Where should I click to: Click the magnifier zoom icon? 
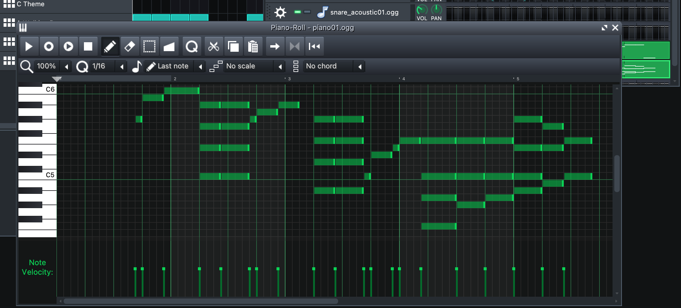pyautogui.click(x=26, y=66)
